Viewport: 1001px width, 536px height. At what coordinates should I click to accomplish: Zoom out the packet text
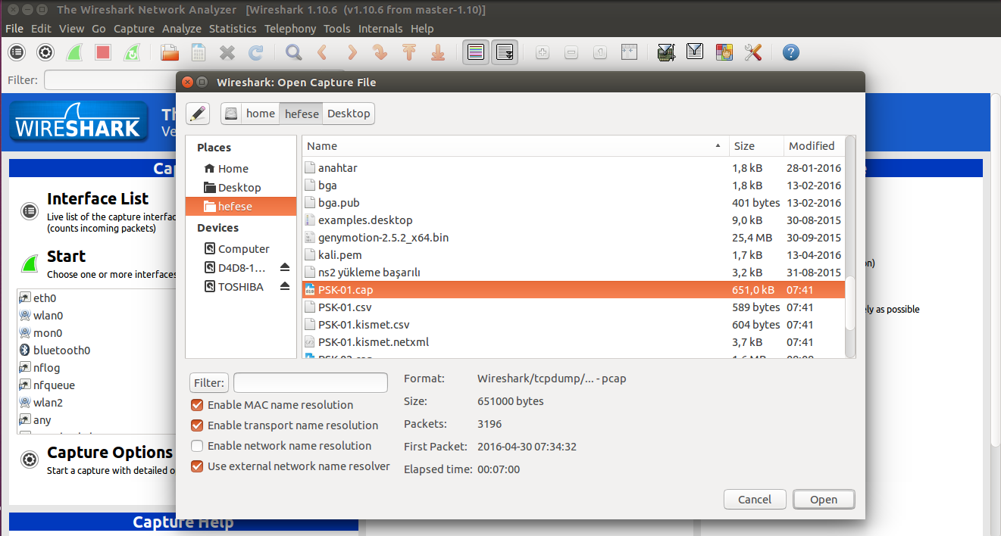click(x=571, y=52)
